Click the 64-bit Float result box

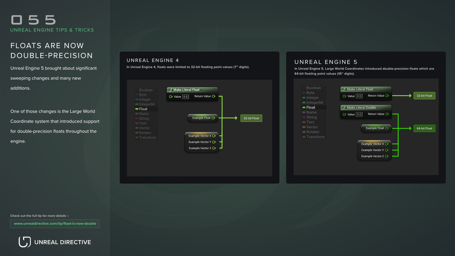click(424, 128)
